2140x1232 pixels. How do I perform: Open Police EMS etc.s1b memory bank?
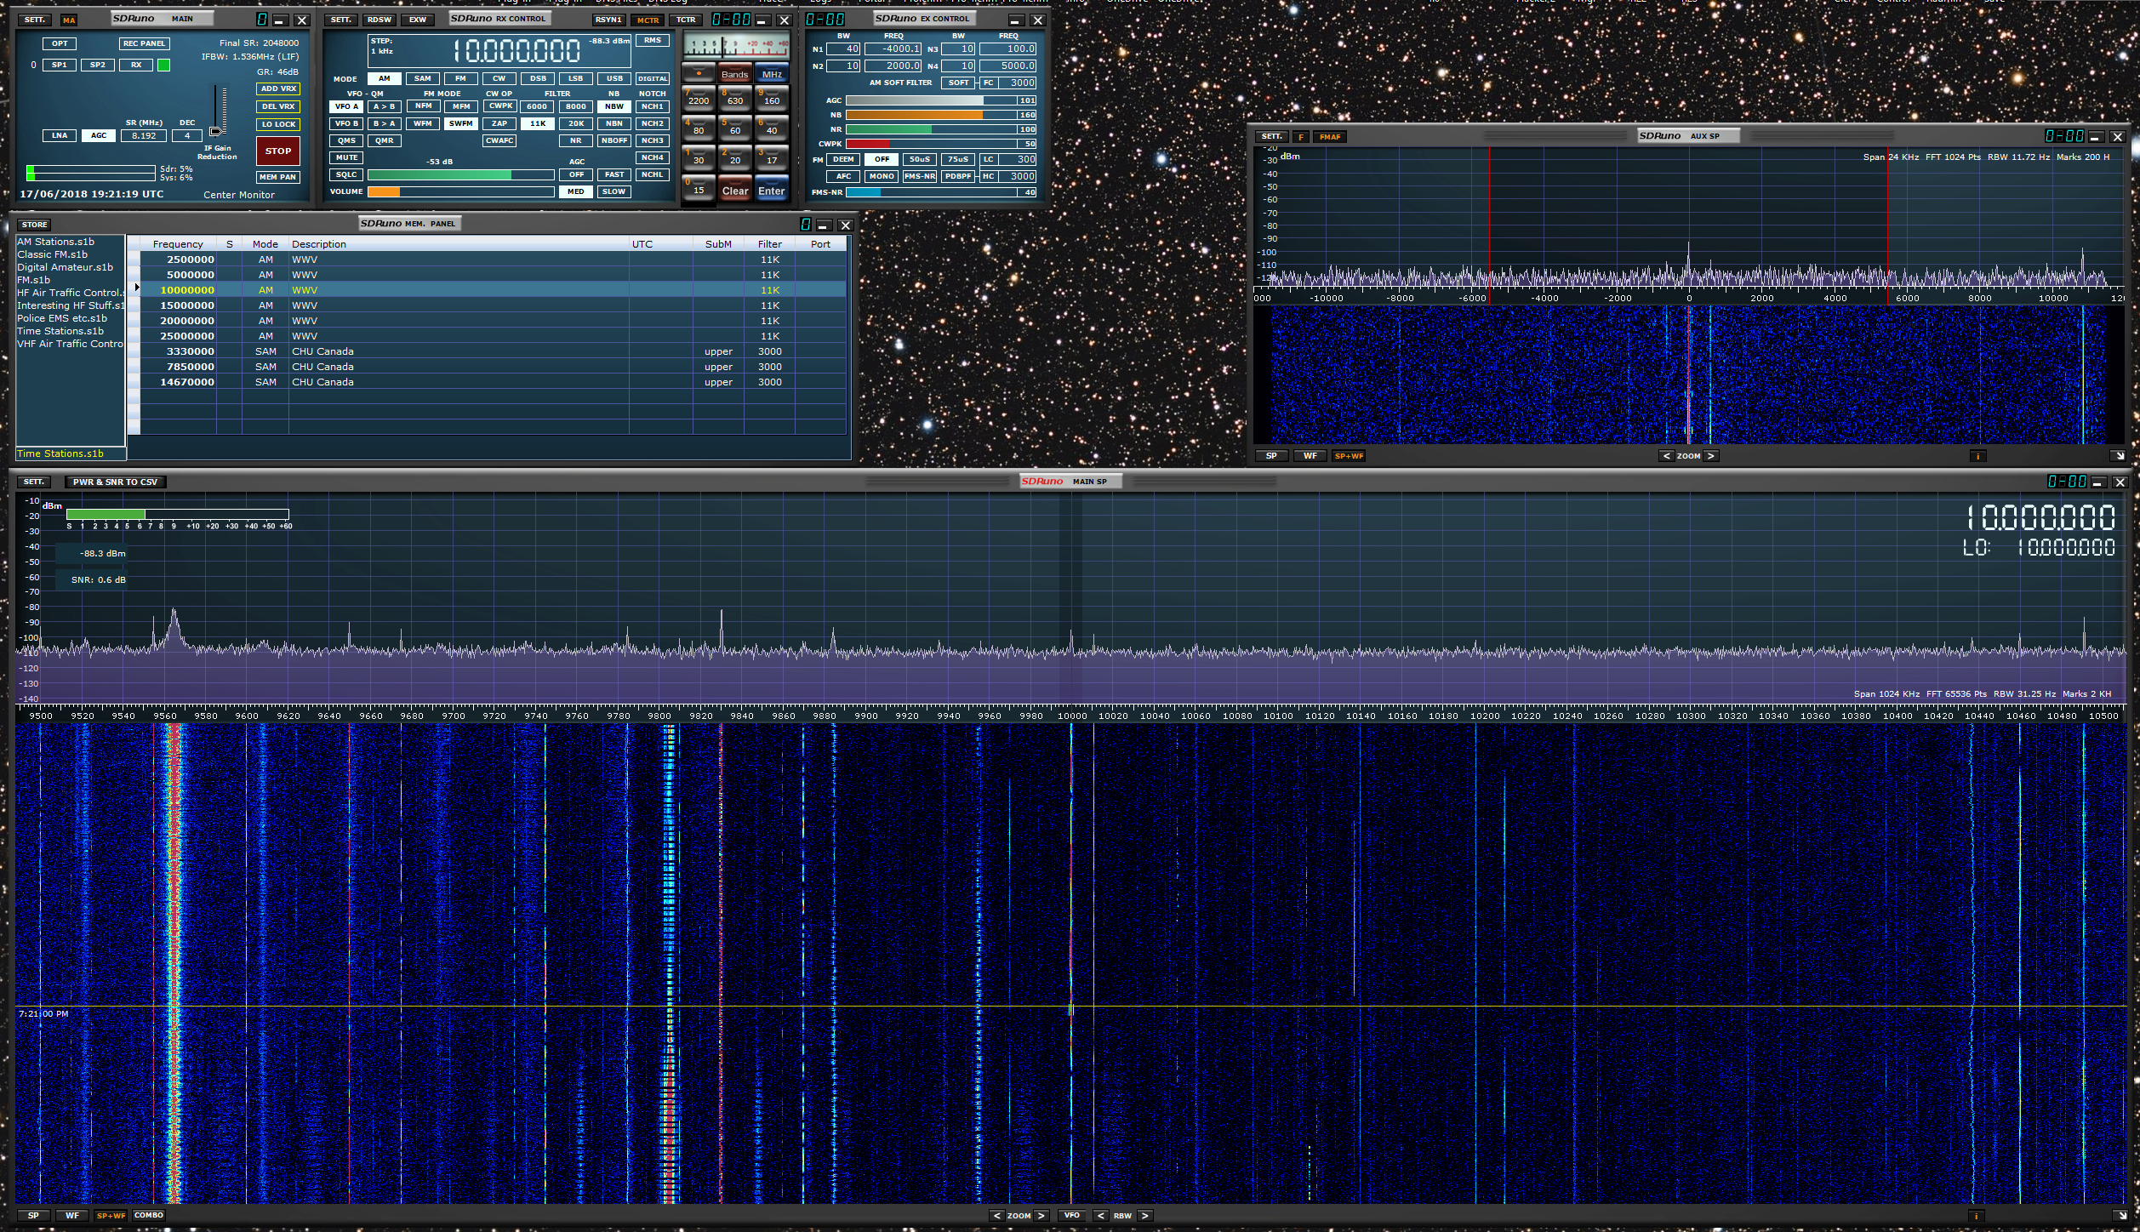click(x=62, y=318)
